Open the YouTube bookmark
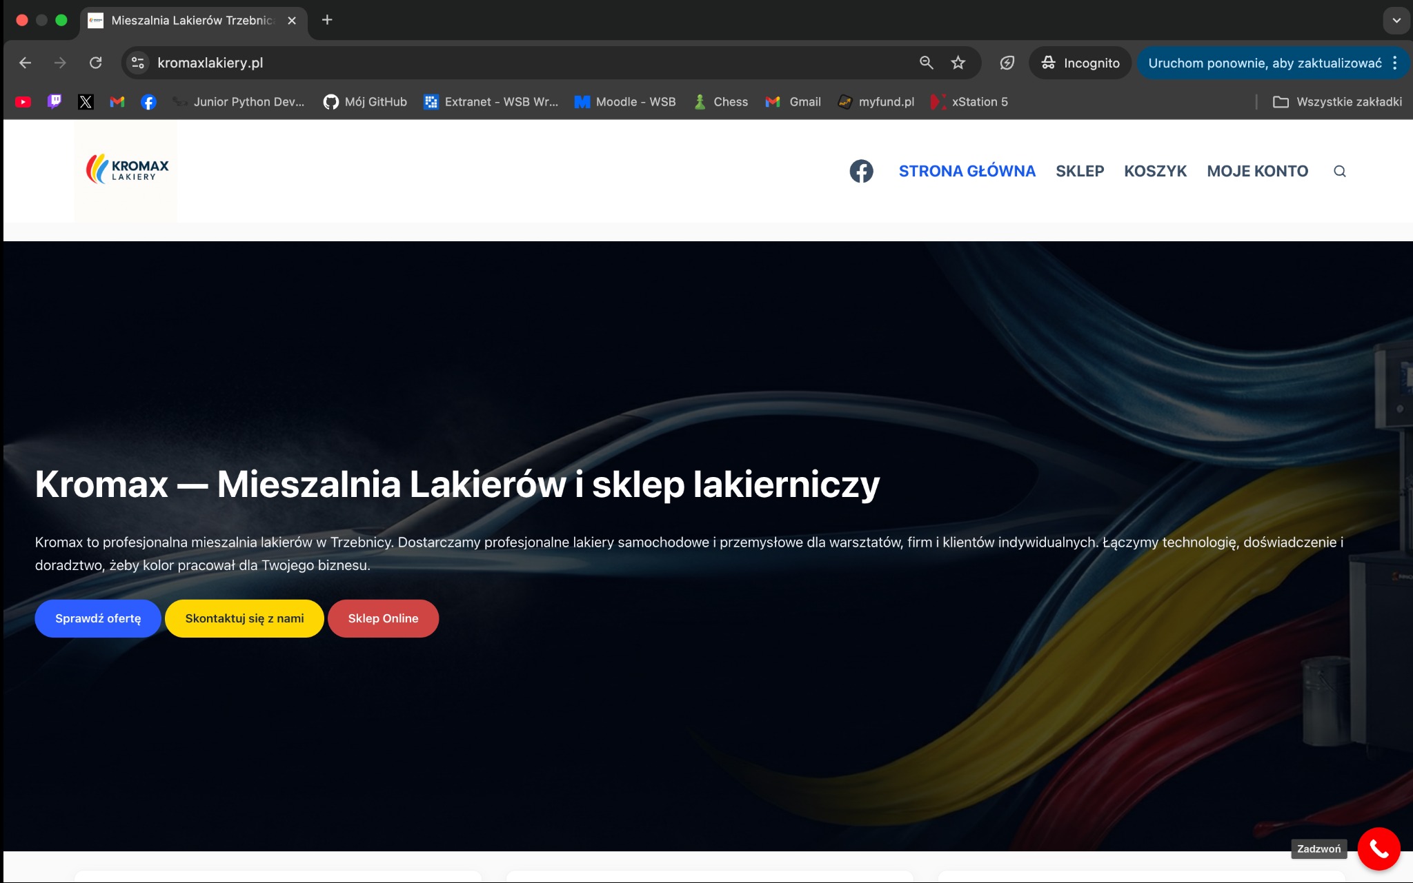This screenshot has width=1413, height=883. coord(23,101)
